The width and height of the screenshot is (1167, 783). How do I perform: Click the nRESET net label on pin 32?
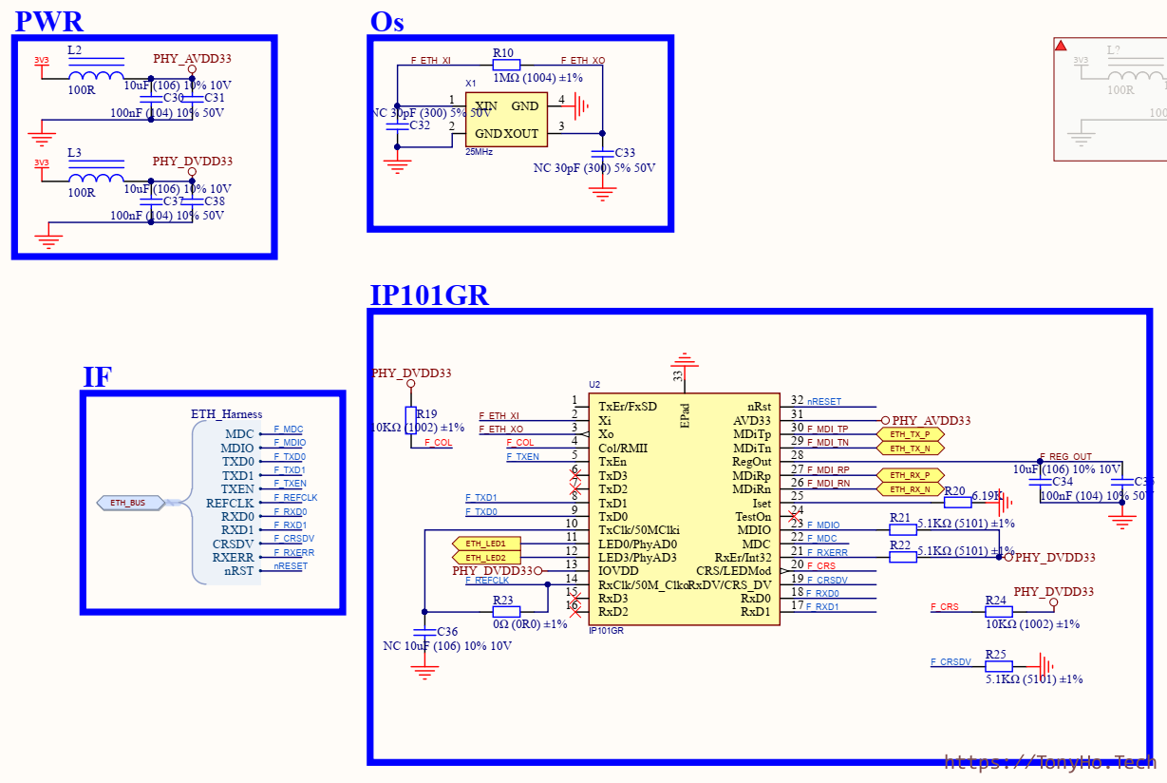[824, 402]
